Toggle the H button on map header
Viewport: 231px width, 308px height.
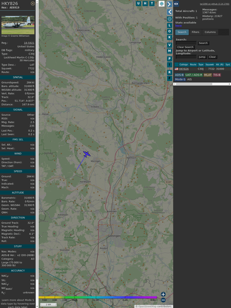coord(145,3)
